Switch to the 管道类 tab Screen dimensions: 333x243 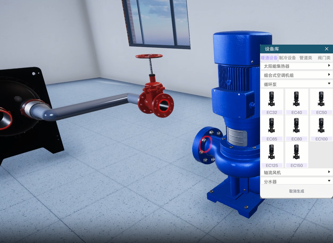click(x=306, y=58)
